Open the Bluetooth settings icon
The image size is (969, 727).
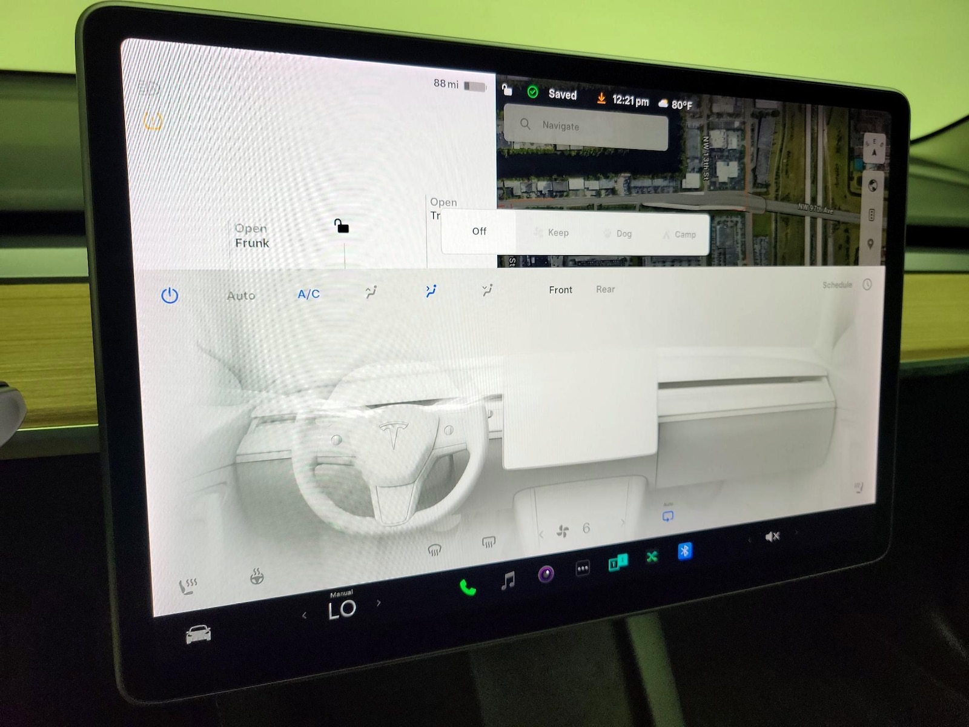click(684, 551)
